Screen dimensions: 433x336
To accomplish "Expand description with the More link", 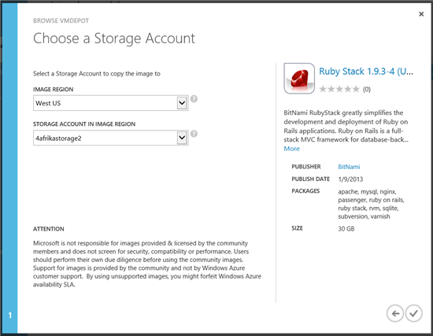I will (x=291, y=149).
